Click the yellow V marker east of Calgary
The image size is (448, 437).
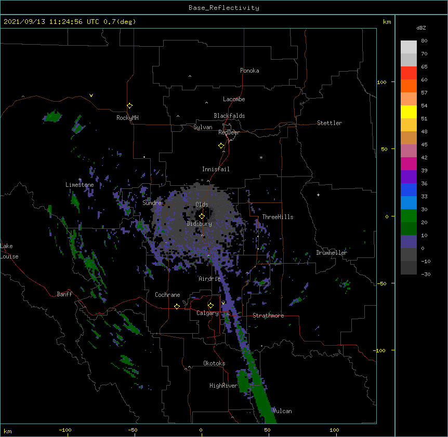223,303
